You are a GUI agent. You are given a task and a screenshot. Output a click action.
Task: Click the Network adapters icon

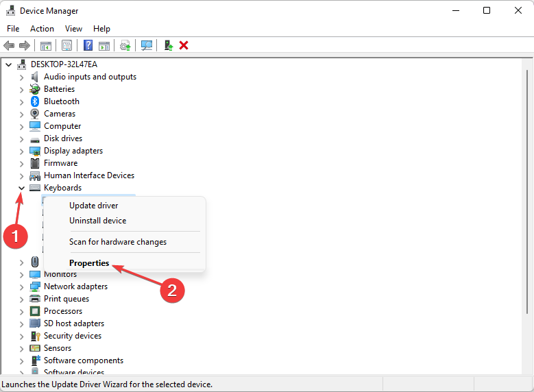pos(35,286)
